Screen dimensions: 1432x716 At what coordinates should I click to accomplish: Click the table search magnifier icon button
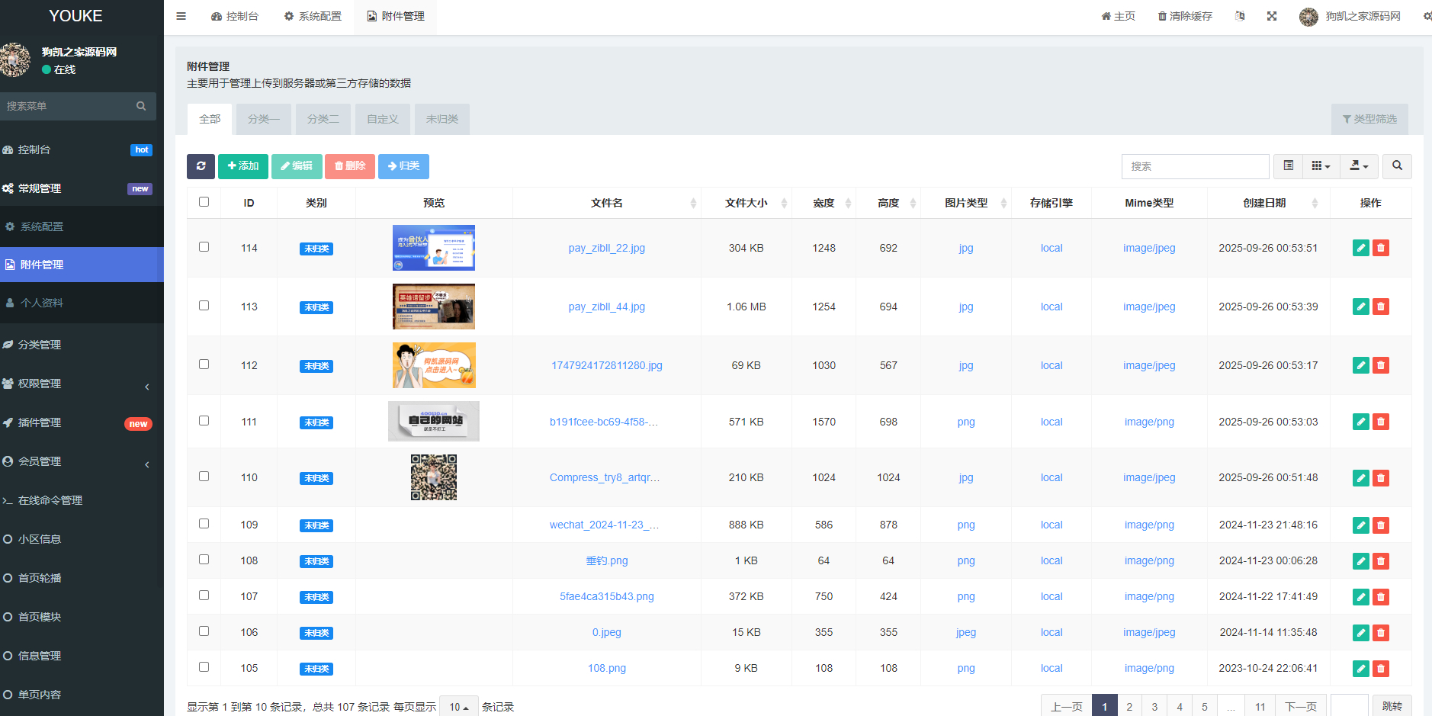coord(1397,166)
